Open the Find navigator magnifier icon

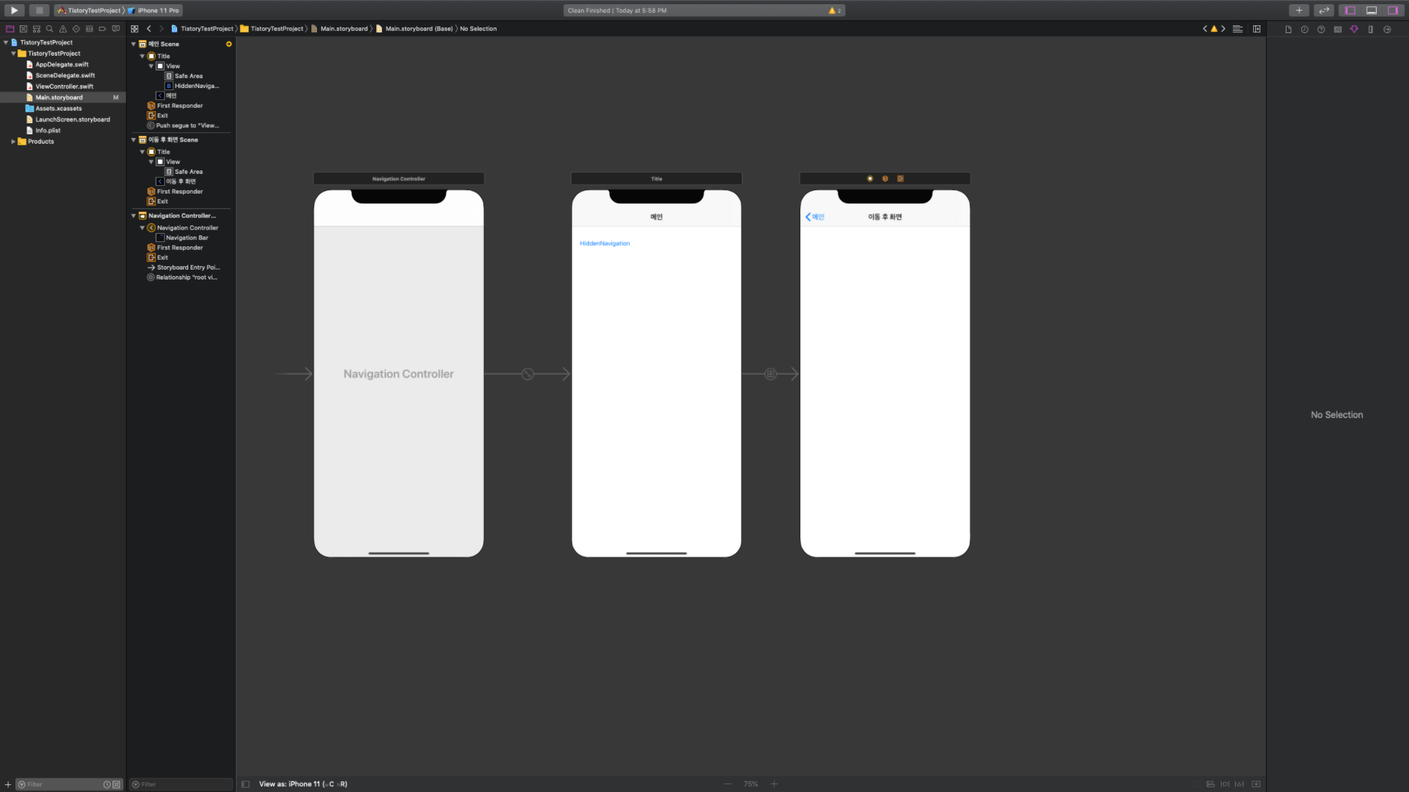[x=50, y=29]
